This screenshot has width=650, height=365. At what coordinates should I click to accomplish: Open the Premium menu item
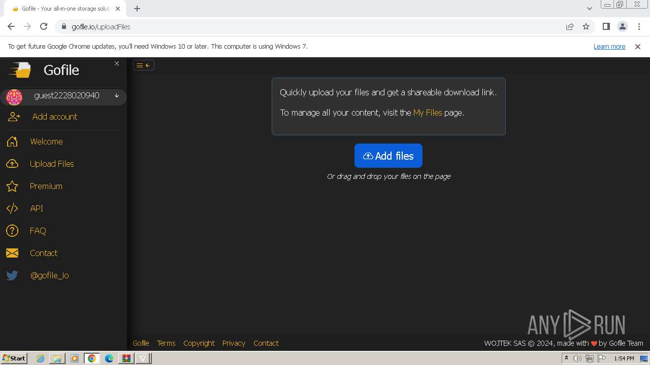pos(46,186)
